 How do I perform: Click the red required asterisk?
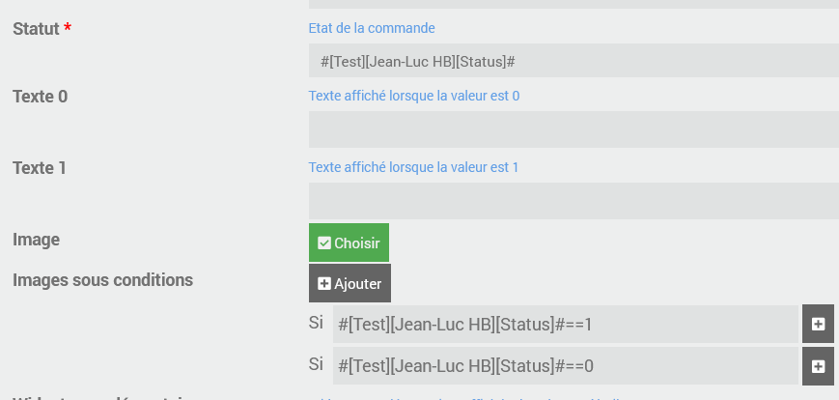pos(68,29)
